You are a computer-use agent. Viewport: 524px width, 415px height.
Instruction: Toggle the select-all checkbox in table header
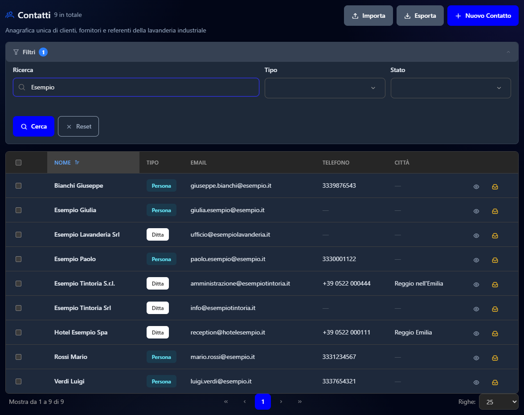(18, 162)
